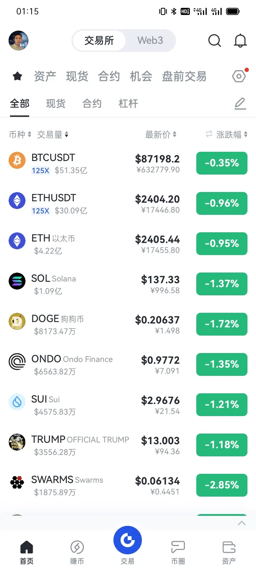Switch to the 合约 sub-tab
Screen dimensions: 256x570
point(92,104)
